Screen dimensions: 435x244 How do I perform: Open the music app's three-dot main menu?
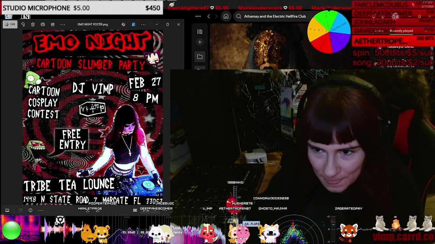pos(198,16)
